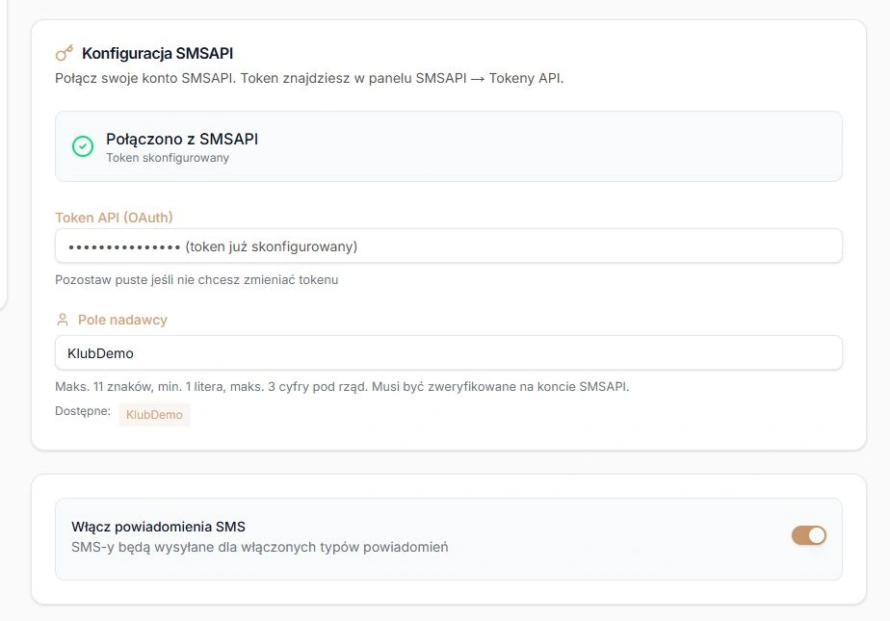Click the sender name rules help text
Image resolution: width=890 pixels, height=621 pixels.
(x=342, y=387)
